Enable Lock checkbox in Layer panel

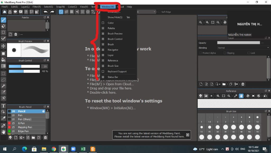[x=249, y=53]
